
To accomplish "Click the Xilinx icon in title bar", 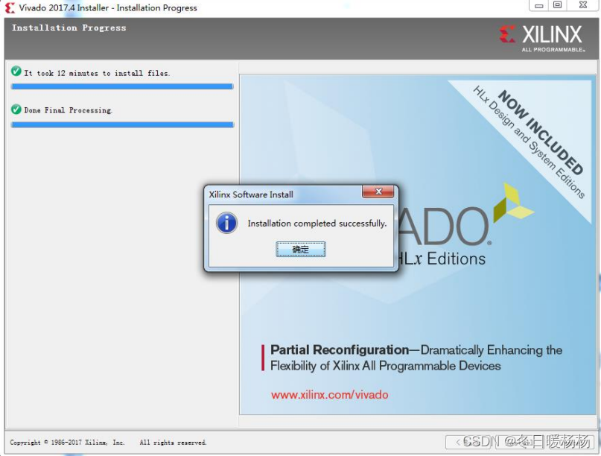I will (x=10, y=7).
